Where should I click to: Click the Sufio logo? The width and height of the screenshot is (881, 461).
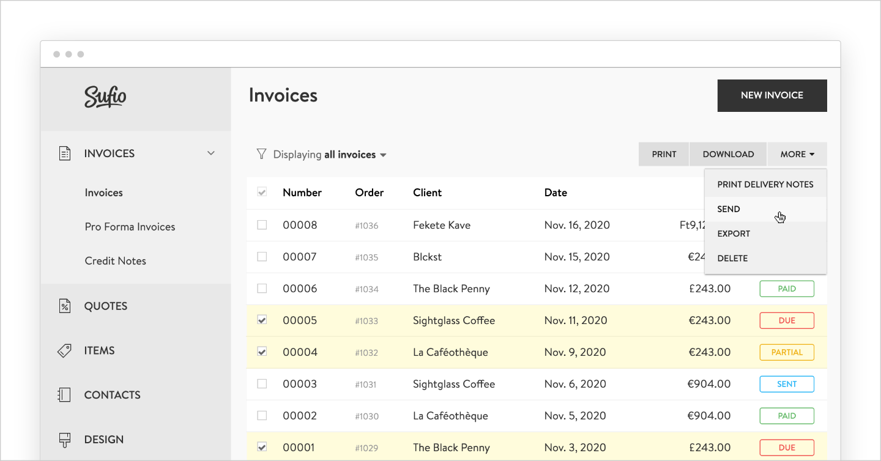pyautogui.click(x=105, y=97)
